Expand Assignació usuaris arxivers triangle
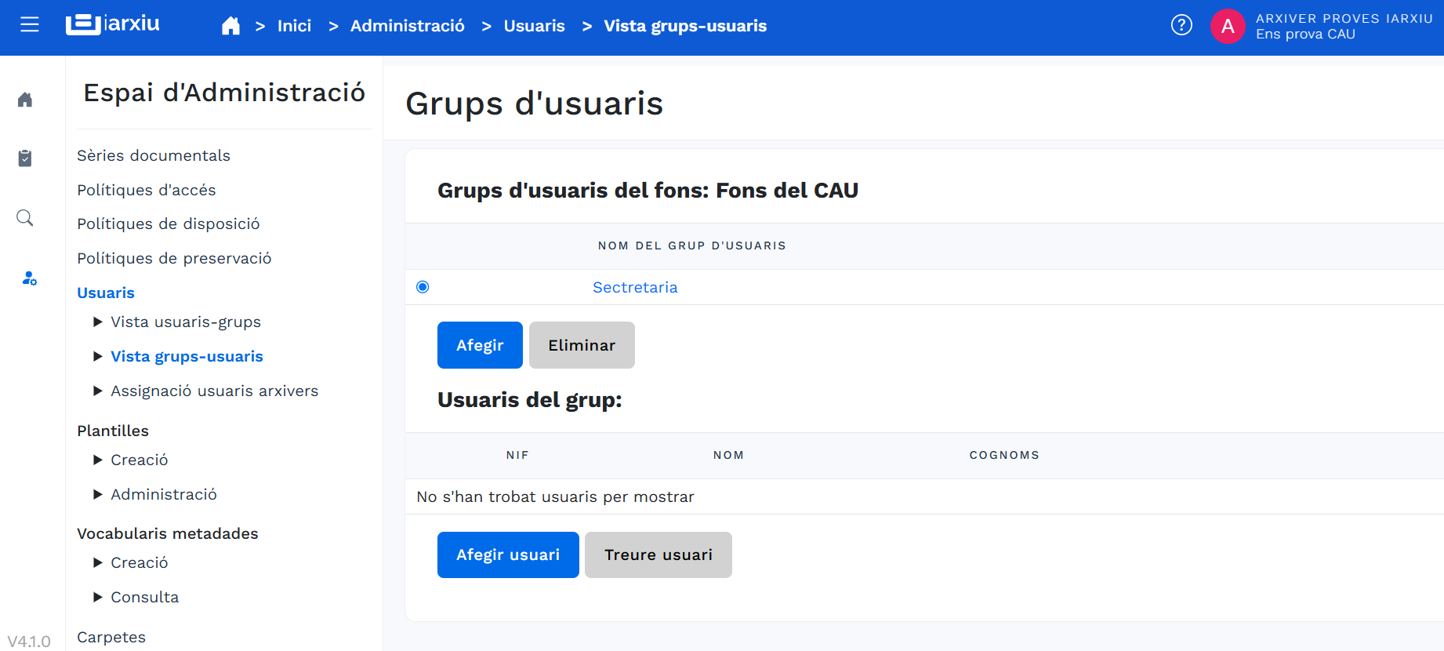1444x651 pixels. (x=98, y=391)
